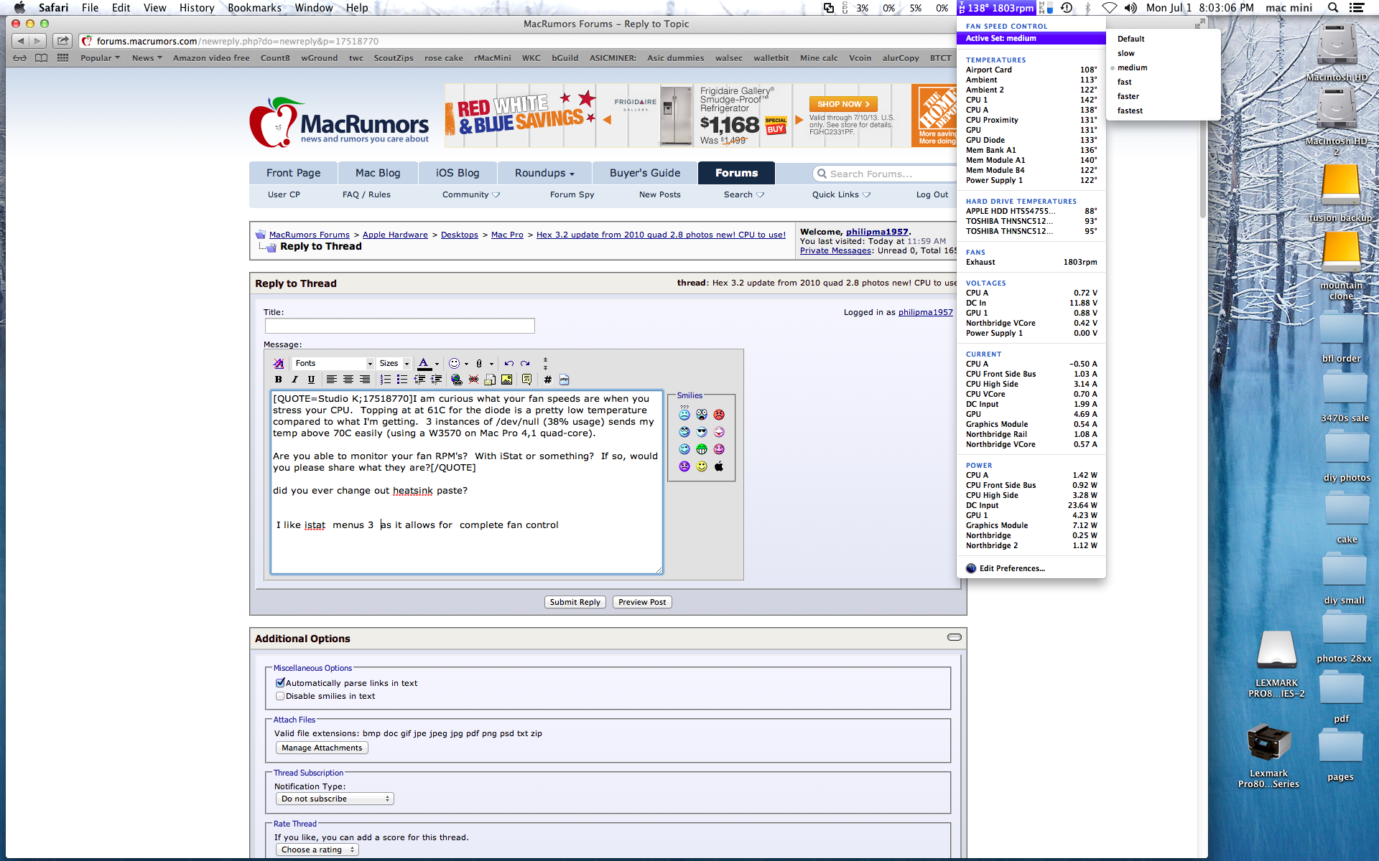Align message text right
Image resolution: width=1379 pixels, height=861 pixels.
click(365, 380)
